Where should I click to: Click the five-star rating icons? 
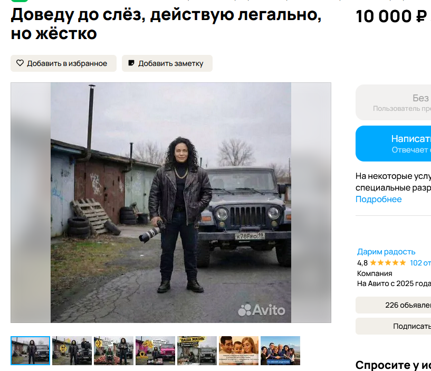click(x=388, y=263)
